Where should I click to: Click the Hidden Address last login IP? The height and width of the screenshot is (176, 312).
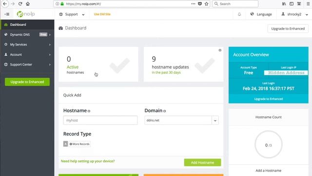point(286,73)
